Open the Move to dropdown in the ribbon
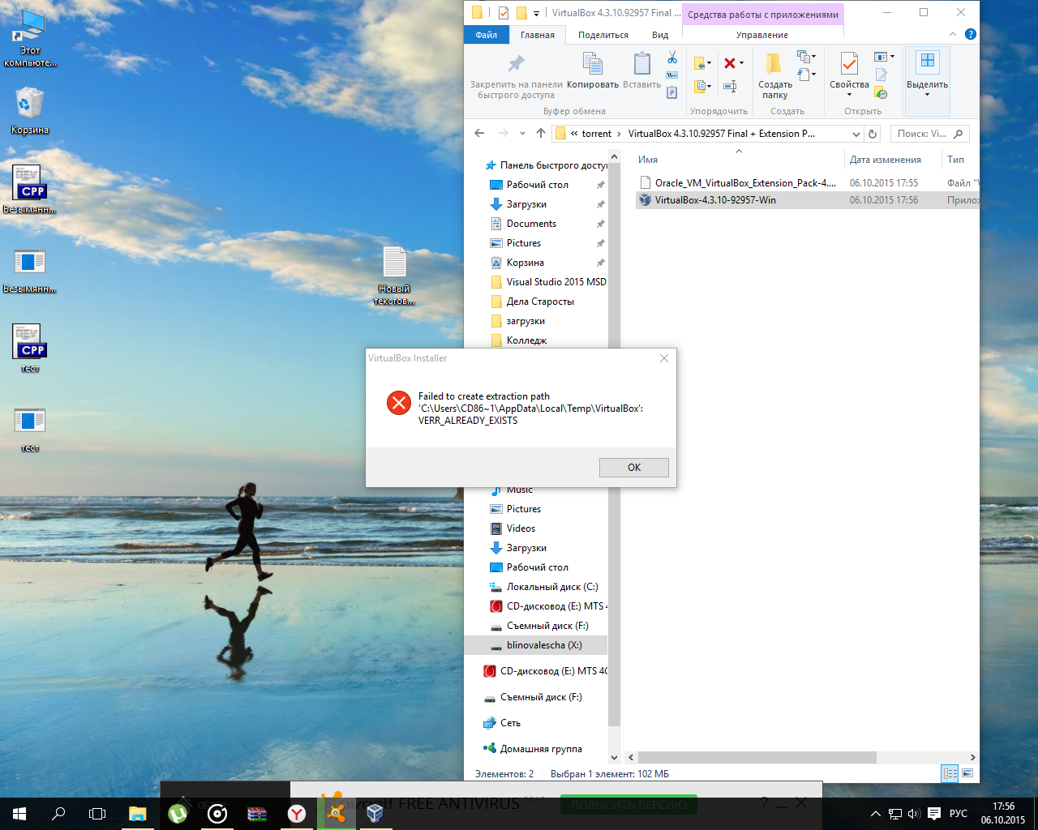 (x=702, y=63)
